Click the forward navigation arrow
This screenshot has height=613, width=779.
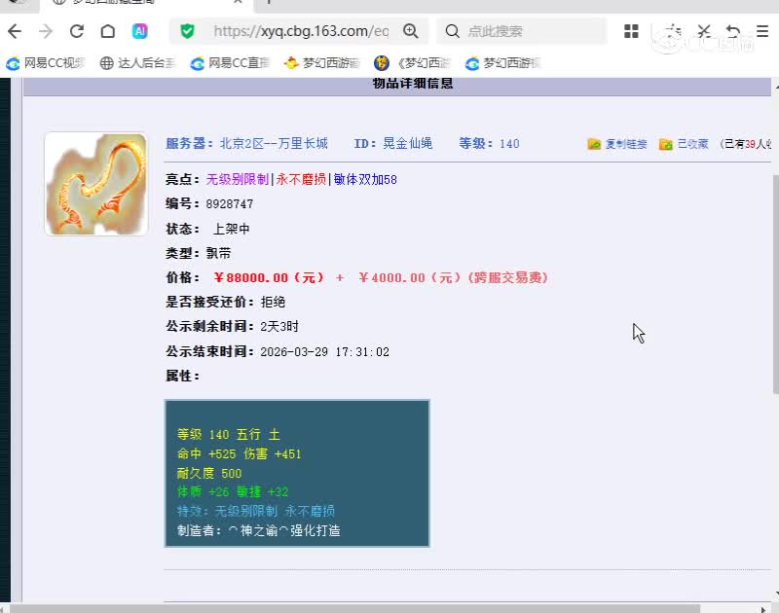[46, 31]
